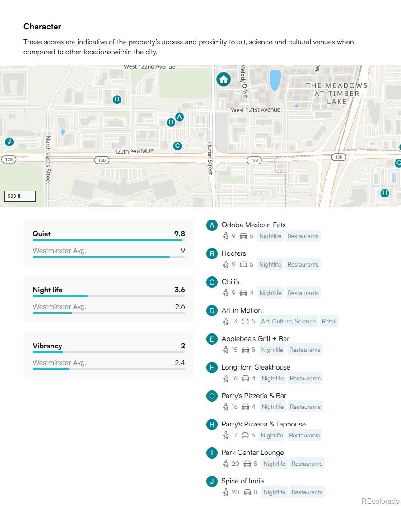Click the Westminster Avg. bar under Quiet
This screenshot has height=506, width=401.
(x=109, y=257)
